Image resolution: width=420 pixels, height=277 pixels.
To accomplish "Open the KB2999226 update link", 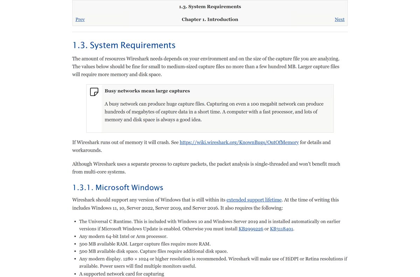I will click(x=251, y=229).
